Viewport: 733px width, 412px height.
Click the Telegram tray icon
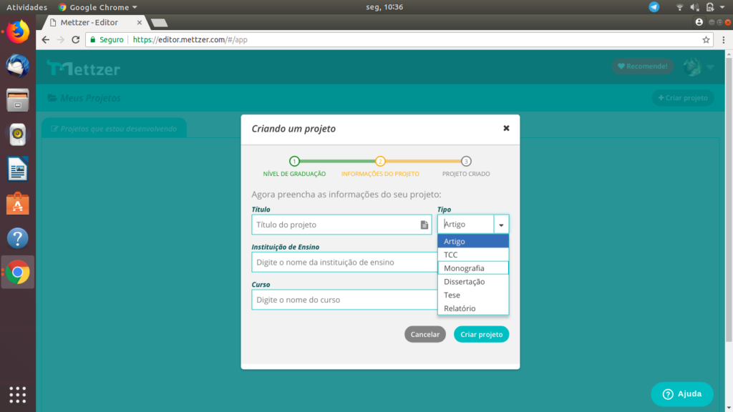(654, 7)
